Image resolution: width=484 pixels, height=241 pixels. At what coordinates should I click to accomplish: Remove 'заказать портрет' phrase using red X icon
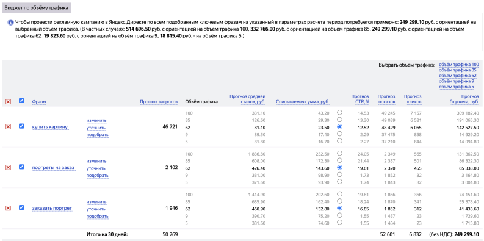[x=9, y=208]
